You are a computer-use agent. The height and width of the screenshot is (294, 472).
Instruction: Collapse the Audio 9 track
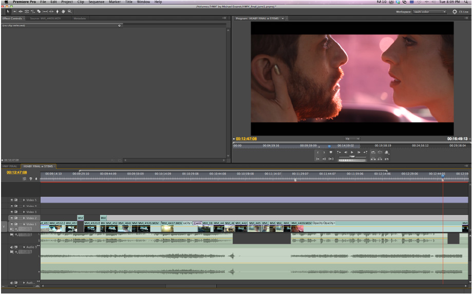(x=24, y=247)
